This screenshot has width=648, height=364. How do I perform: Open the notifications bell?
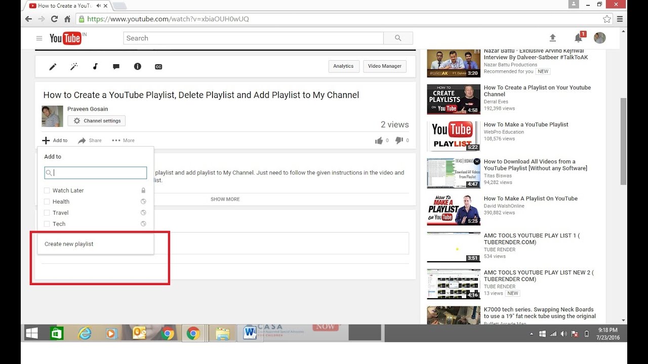[x=578, y=38]
